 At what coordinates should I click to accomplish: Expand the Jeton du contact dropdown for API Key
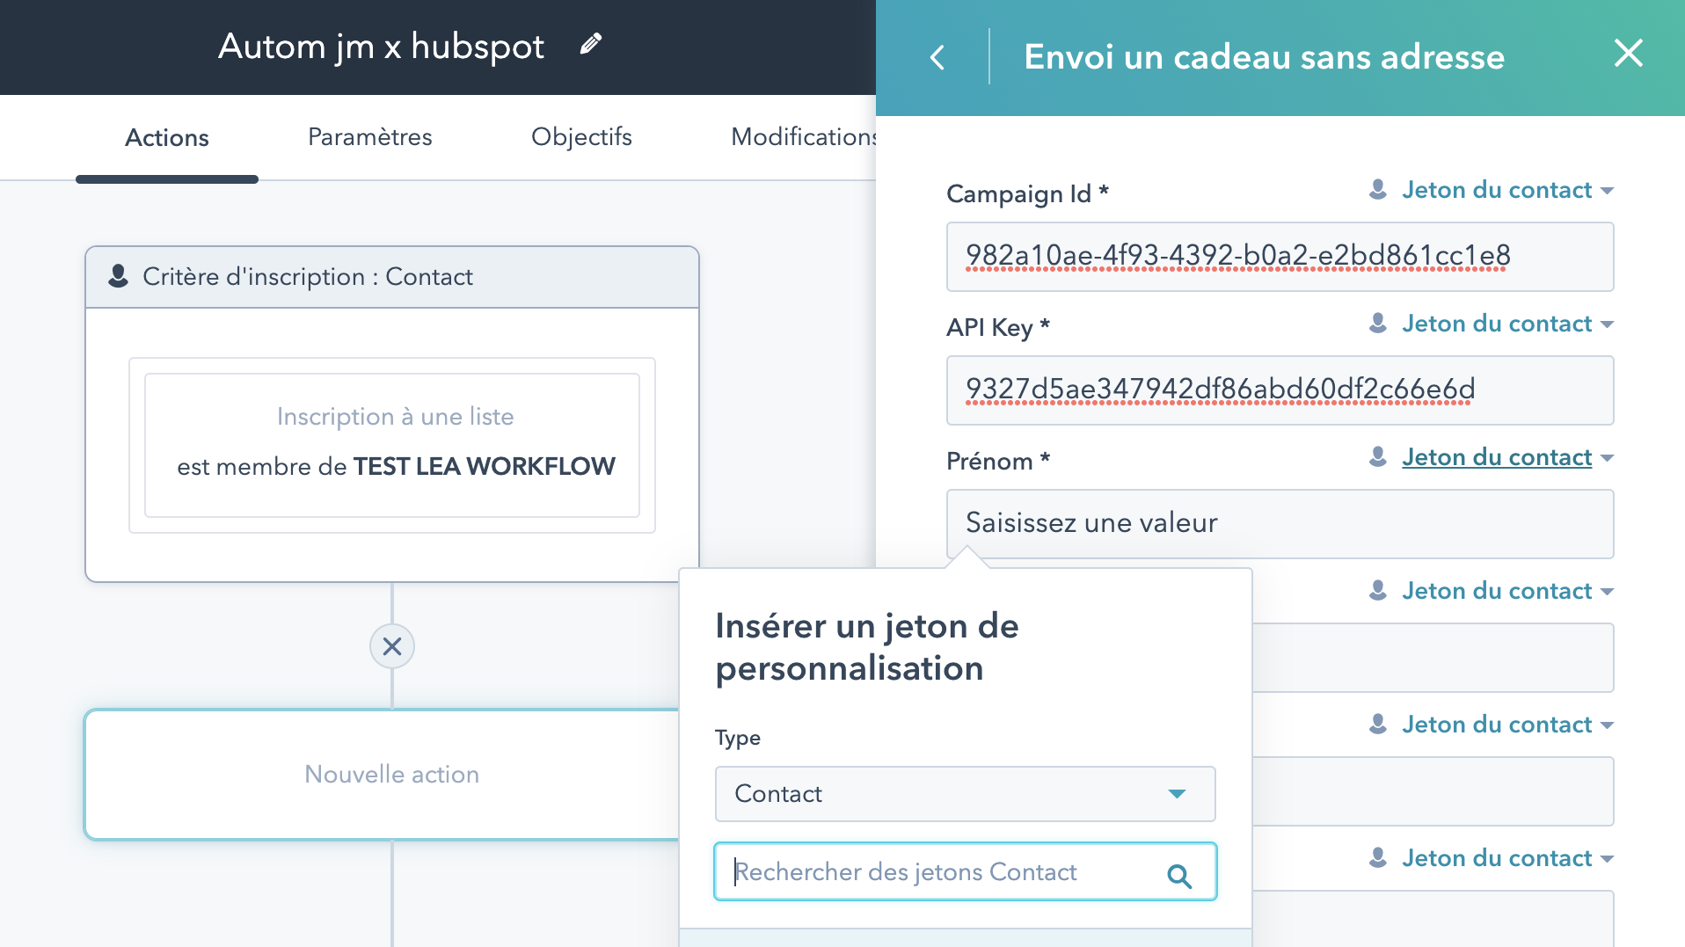[x=1609, y=324]
